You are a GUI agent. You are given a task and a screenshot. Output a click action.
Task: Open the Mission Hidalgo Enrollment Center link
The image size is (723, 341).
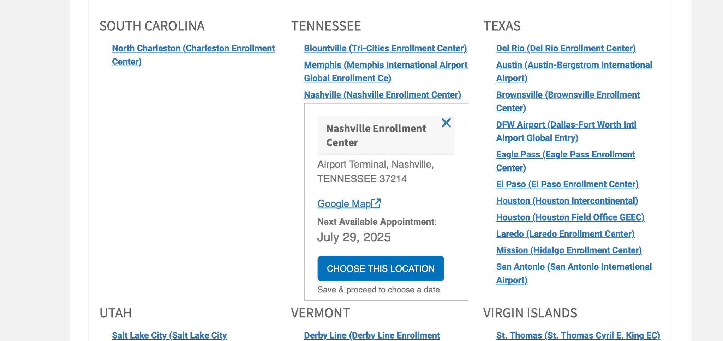(569, 250)
